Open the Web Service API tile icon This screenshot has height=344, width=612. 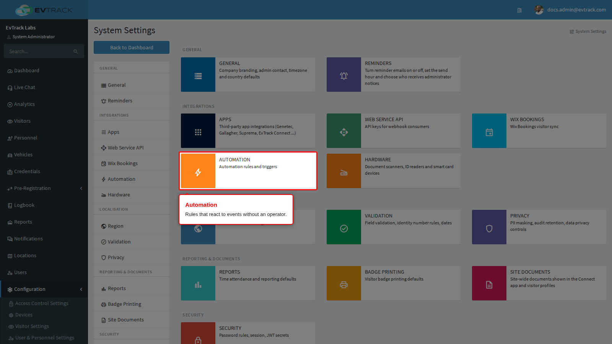(x=344, y=131)
